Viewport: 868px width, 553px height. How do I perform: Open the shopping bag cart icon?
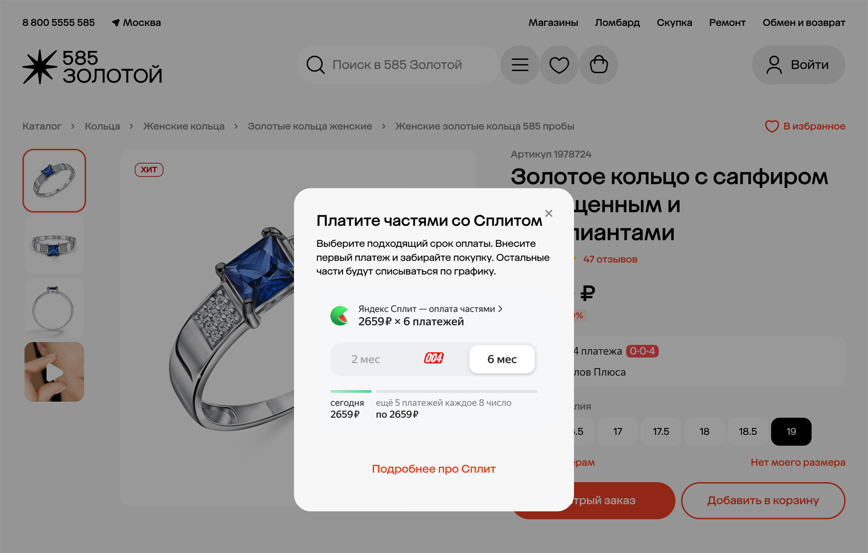coord(598,65)
